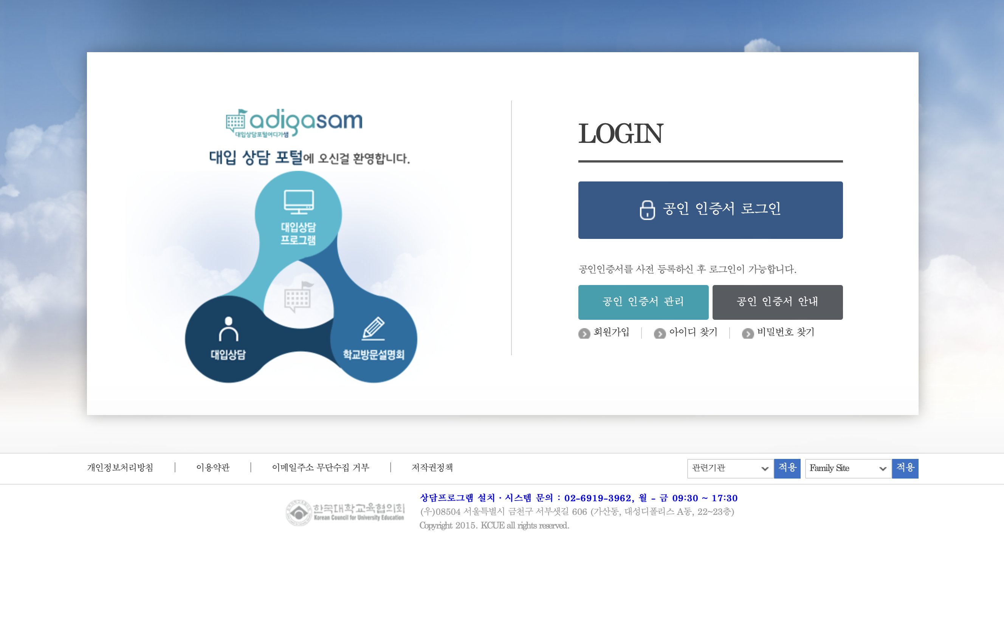Open the 개인정보처리방침 menu item
Viewport: 1004px width, 629px height.
[120, 467]
